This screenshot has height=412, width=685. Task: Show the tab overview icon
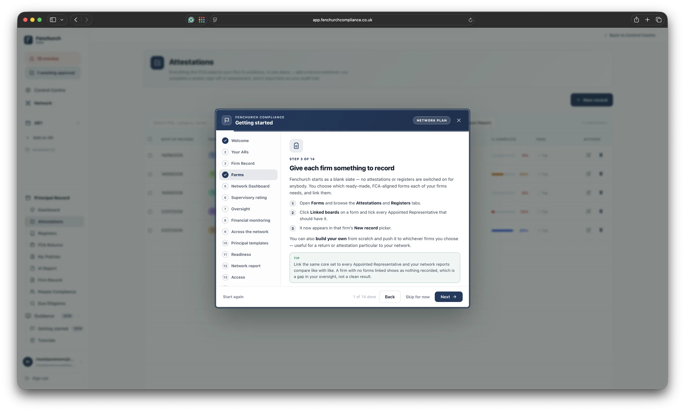point(659,20)
